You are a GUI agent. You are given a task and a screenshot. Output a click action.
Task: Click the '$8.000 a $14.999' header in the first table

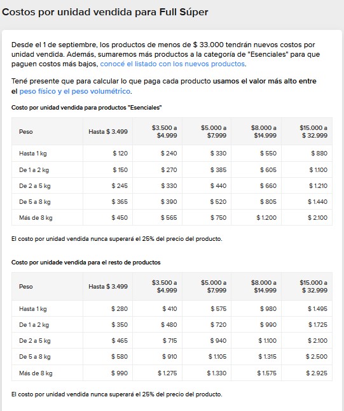(264, 131)
